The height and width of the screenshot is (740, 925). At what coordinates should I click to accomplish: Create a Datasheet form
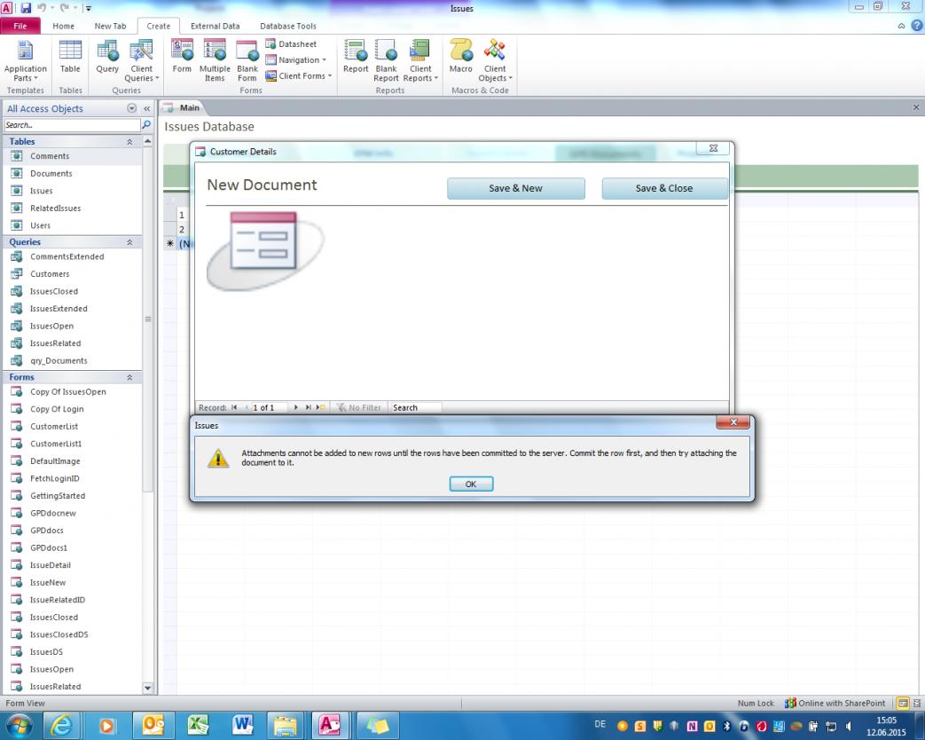[291, 44]
